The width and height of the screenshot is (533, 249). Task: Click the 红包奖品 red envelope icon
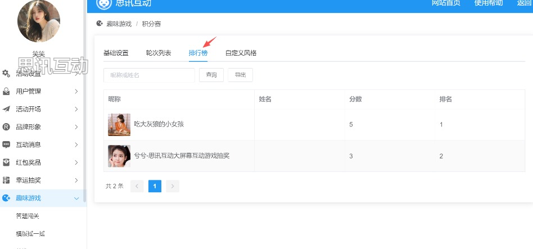6,162
